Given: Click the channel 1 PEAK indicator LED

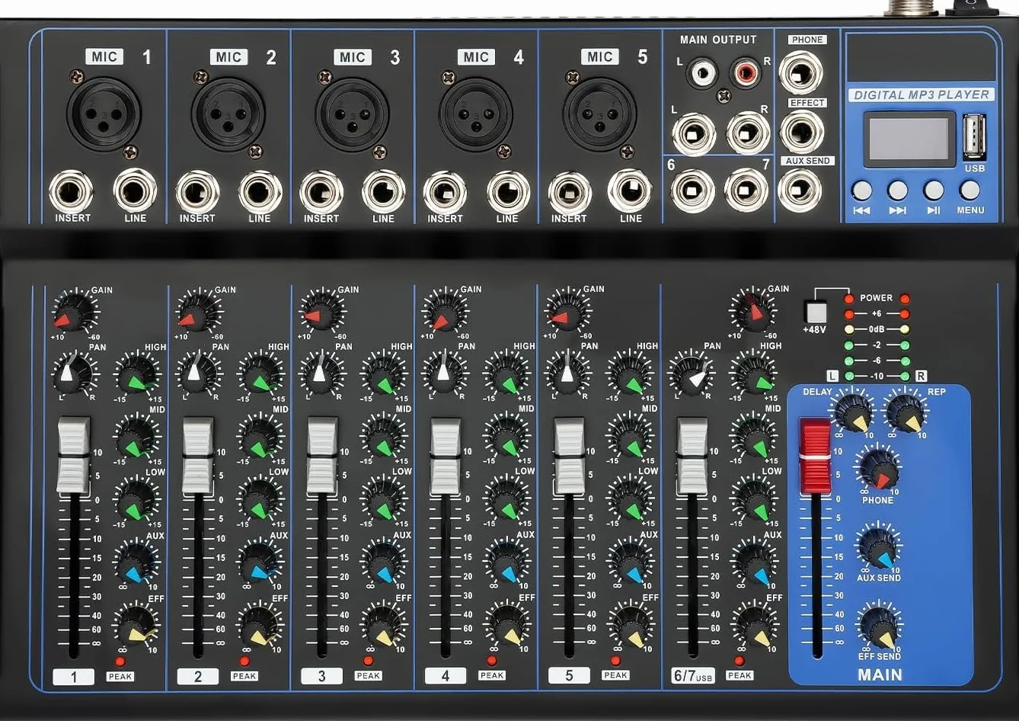Looking at the screenshot, I should [120, 662].
